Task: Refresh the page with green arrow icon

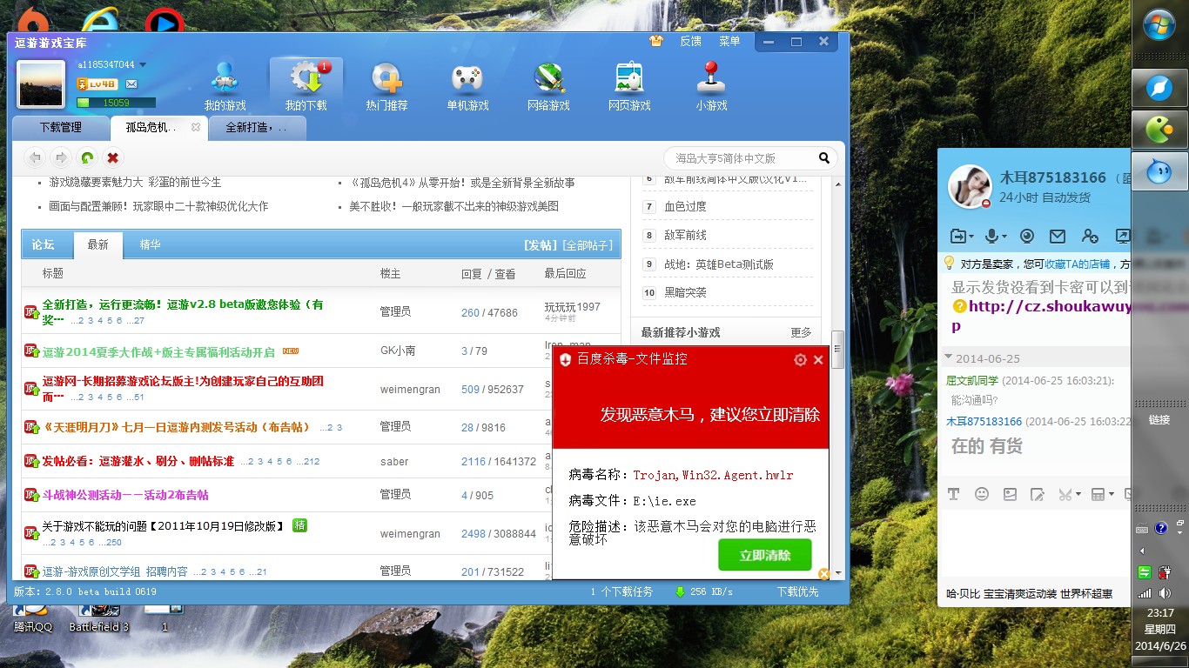Action: (87, 157)
